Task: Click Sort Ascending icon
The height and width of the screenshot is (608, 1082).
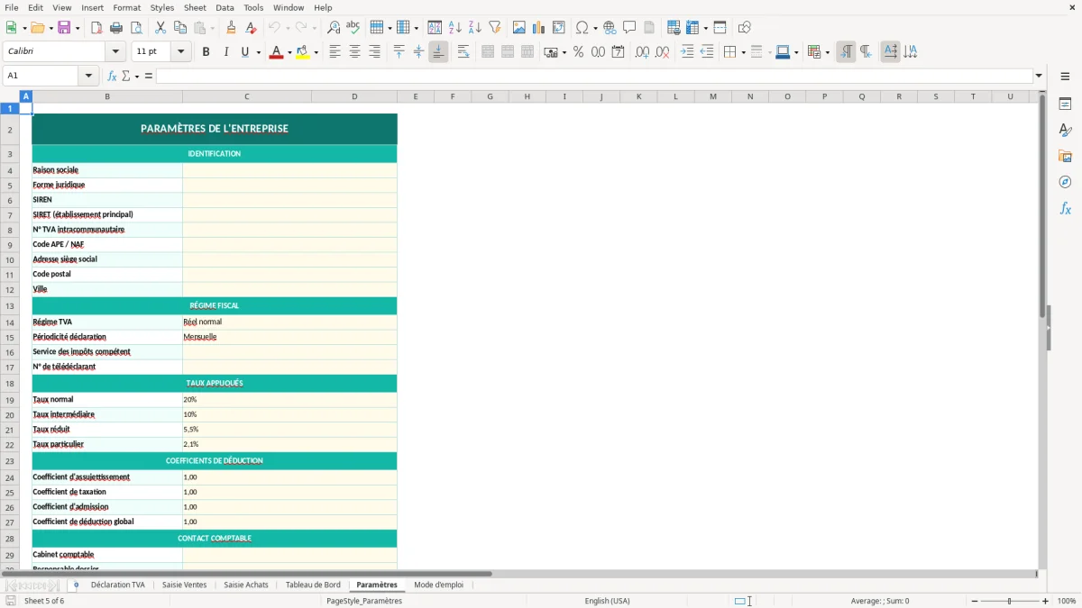Action: point(455,28)
